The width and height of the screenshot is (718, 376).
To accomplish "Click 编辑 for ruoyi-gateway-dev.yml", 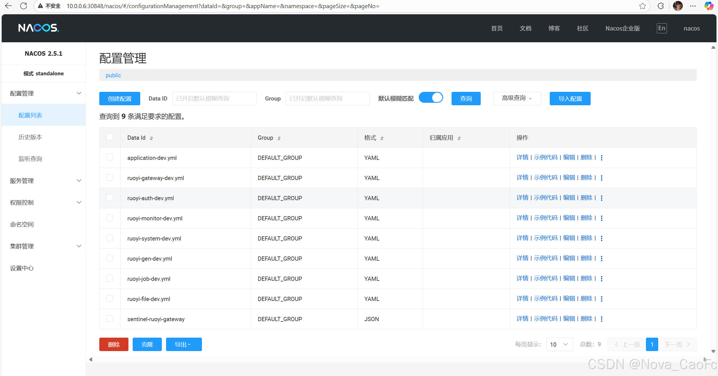I will tap(569, 178).
